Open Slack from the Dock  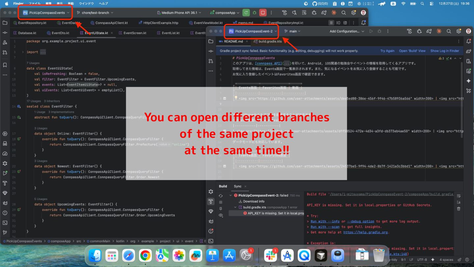coord(271,255)
